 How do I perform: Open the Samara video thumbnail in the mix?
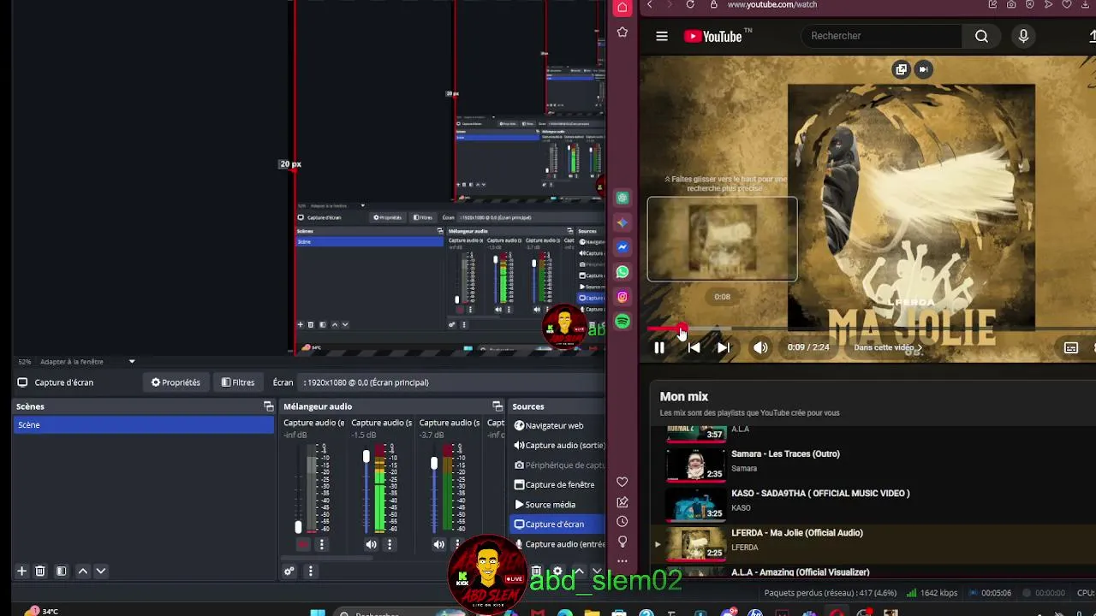click(696, 464)
